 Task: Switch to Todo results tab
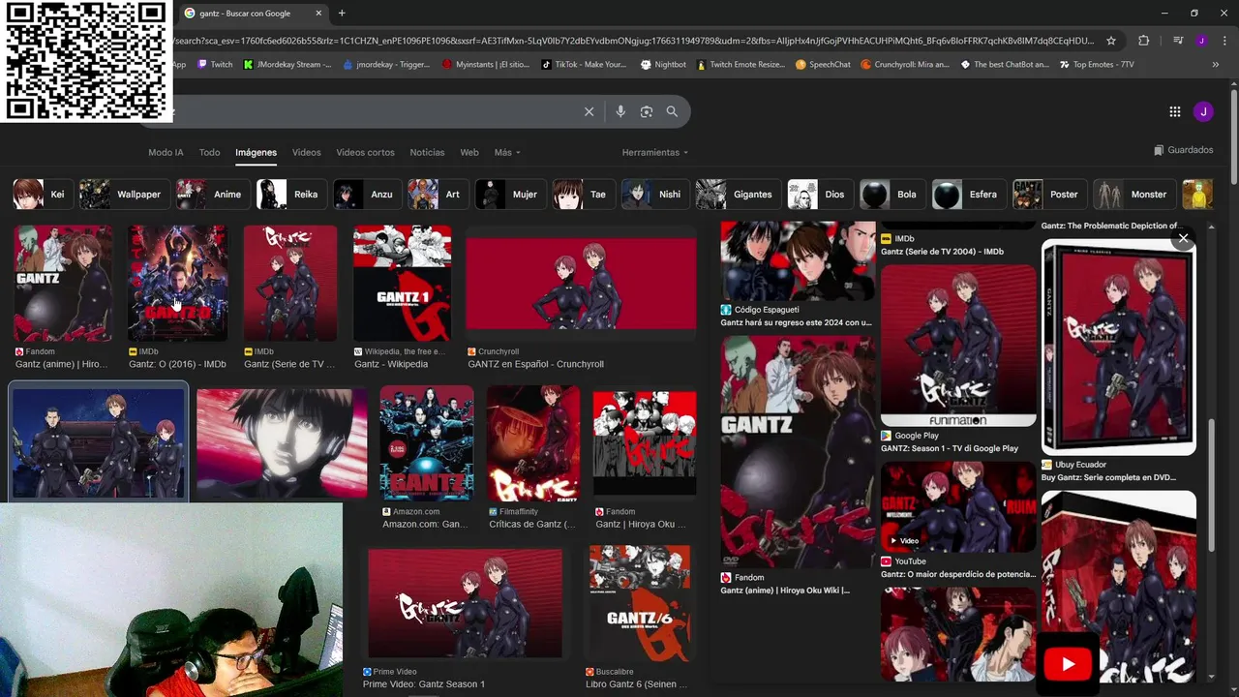click(209, 153)
